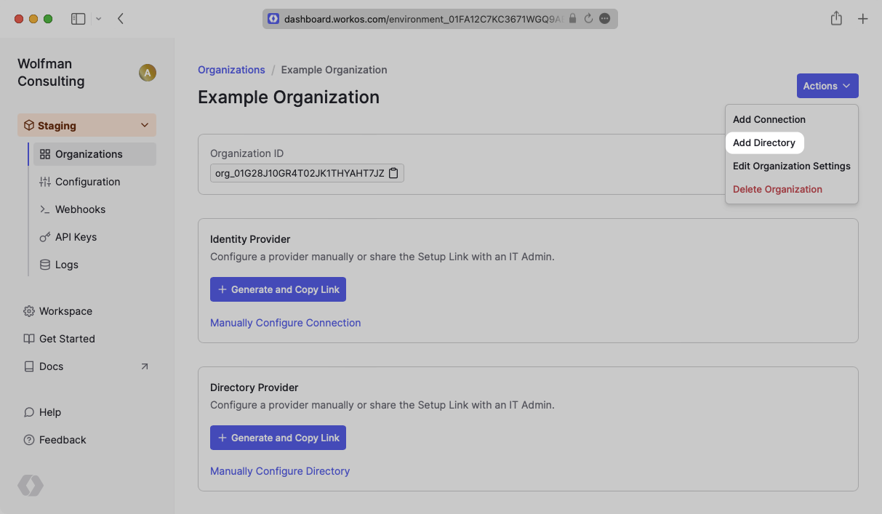Viewport: 882px width, 514px height.
Task: Go back with the browser arrow
Action: (x=121, y=19)
